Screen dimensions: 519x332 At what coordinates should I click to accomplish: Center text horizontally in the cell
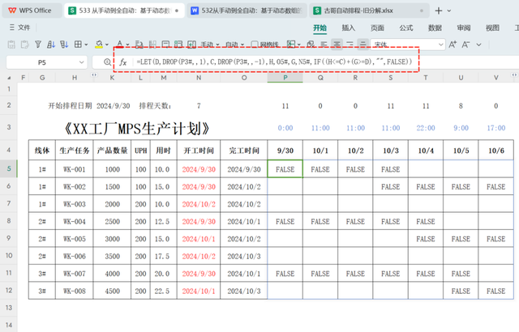coord(337,45)
